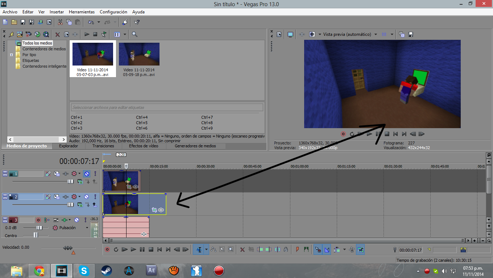
Task: Adjust audio track 3 volume slider
Action: tap(40, 228)
